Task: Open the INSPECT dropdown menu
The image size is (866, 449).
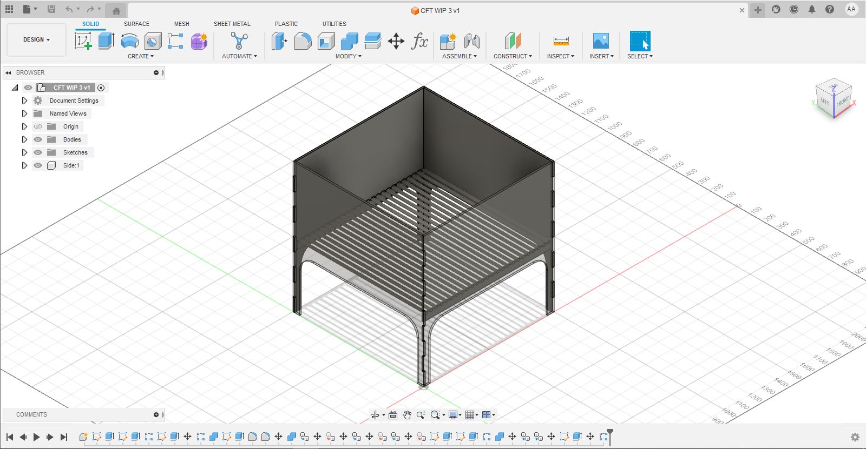Action: tap(561, 56)
